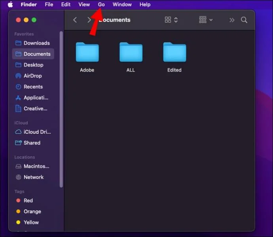
Task: Open iCloud Drive in the sidebar
Action: click(33, 132)
